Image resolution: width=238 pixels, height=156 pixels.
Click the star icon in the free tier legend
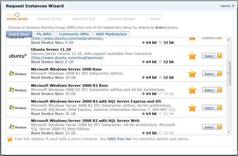pyautogui.click(x=10, y=139)
